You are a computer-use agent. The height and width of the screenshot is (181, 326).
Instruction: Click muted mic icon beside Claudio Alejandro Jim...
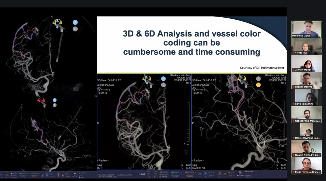point(294,155)
